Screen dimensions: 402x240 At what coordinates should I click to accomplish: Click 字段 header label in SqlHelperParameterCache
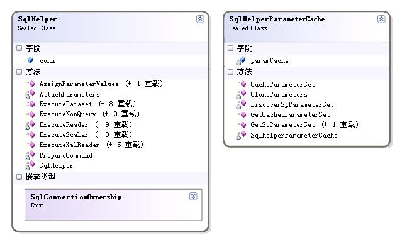244,48
